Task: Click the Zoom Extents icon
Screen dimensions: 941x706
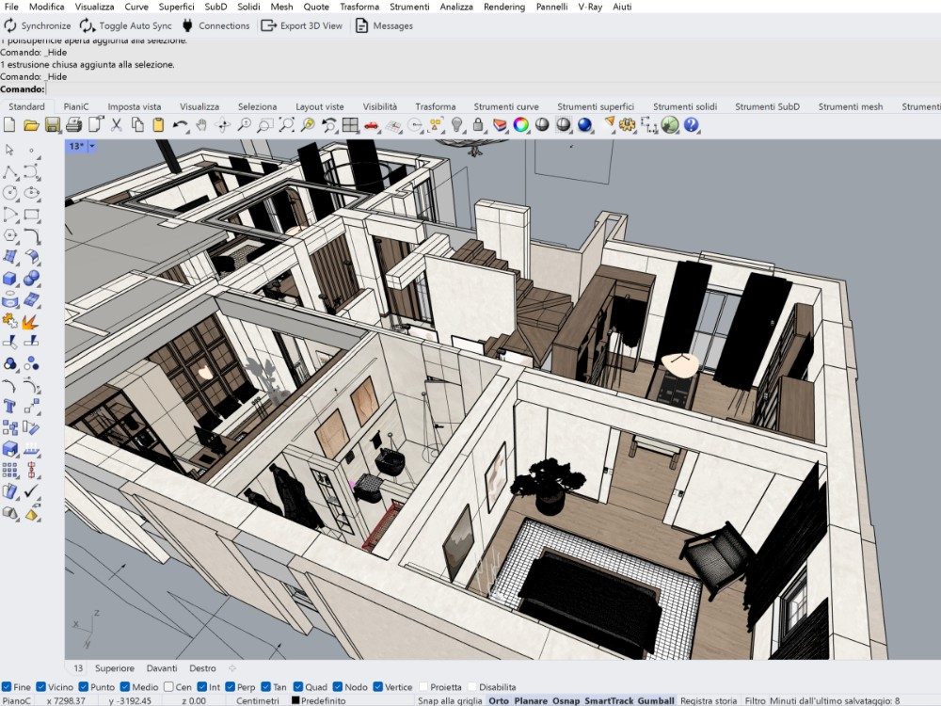Action: pyautogui.click(x=286, y=125)
